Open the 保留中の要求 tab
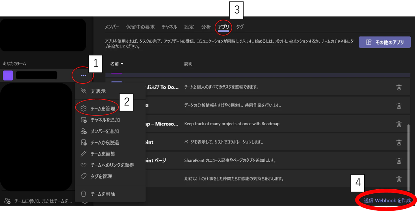Screen dimensions: 417x211 click(140, 27)
